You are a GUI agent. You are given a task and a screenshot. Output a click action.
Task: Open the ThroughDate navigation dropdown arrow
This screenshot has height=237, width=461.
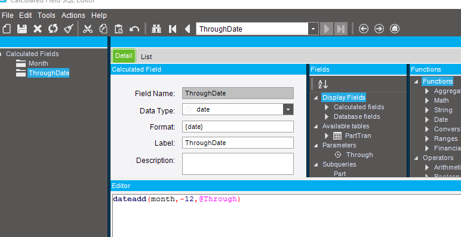[x=313, y=29]
